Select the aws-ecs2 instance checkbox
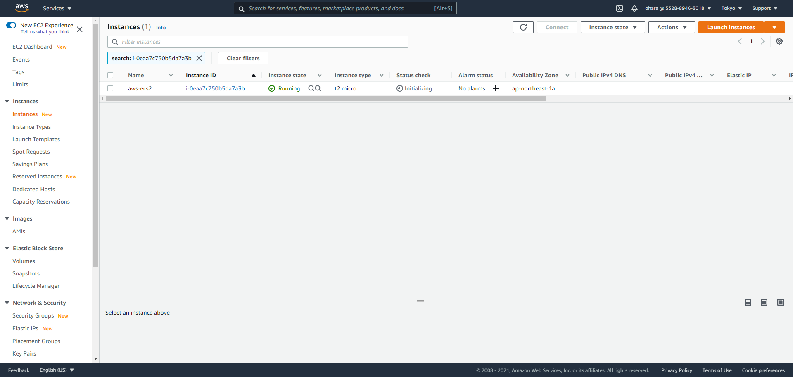Image resolution: width=793 pixels, height=377 pixels. [110, 88]
